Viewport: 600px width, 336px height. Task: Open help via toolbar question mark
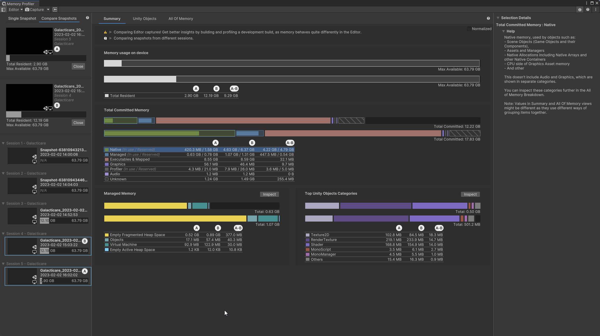coord(588,10)
